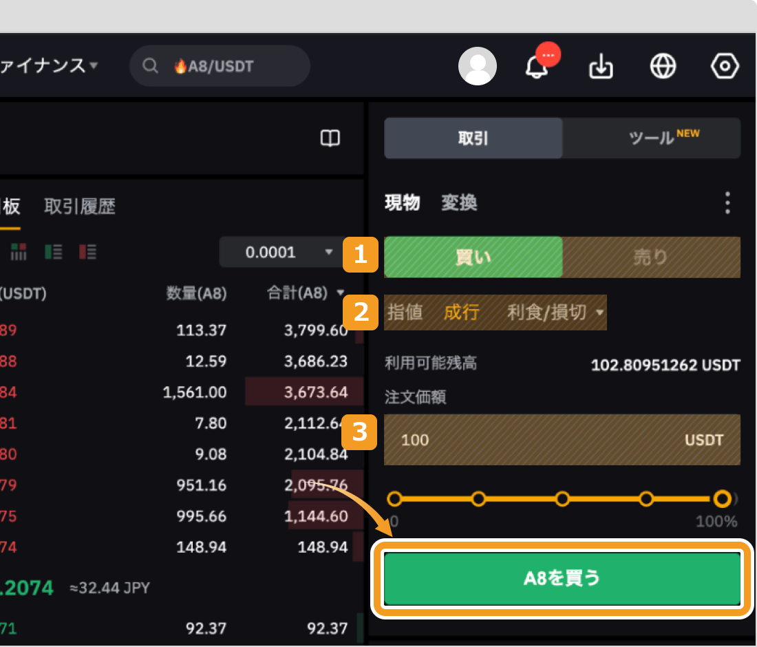Choose the 成行 market order type

click(x=462, y=312)
